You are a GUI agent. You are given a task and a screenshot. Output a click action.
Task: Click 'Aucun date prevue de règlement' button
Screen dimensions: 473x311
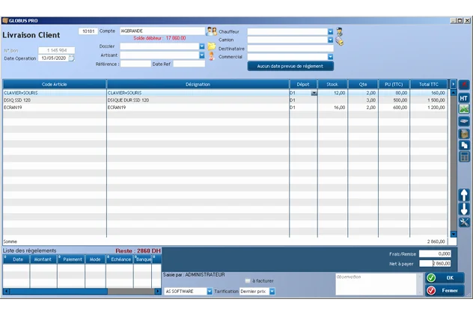pyautogui.click(x=290, y=66)
